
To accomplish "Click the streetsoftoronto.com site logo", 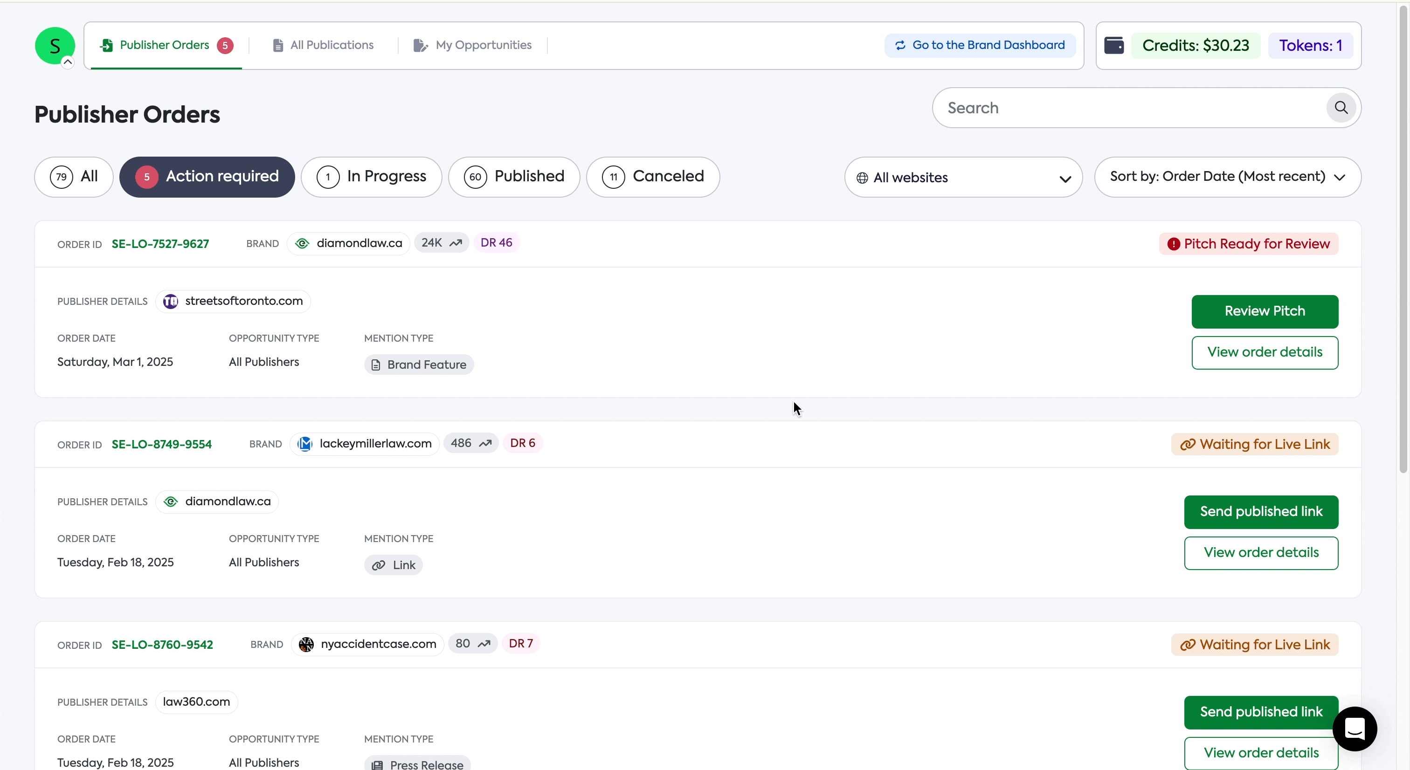I will (171, 302).
